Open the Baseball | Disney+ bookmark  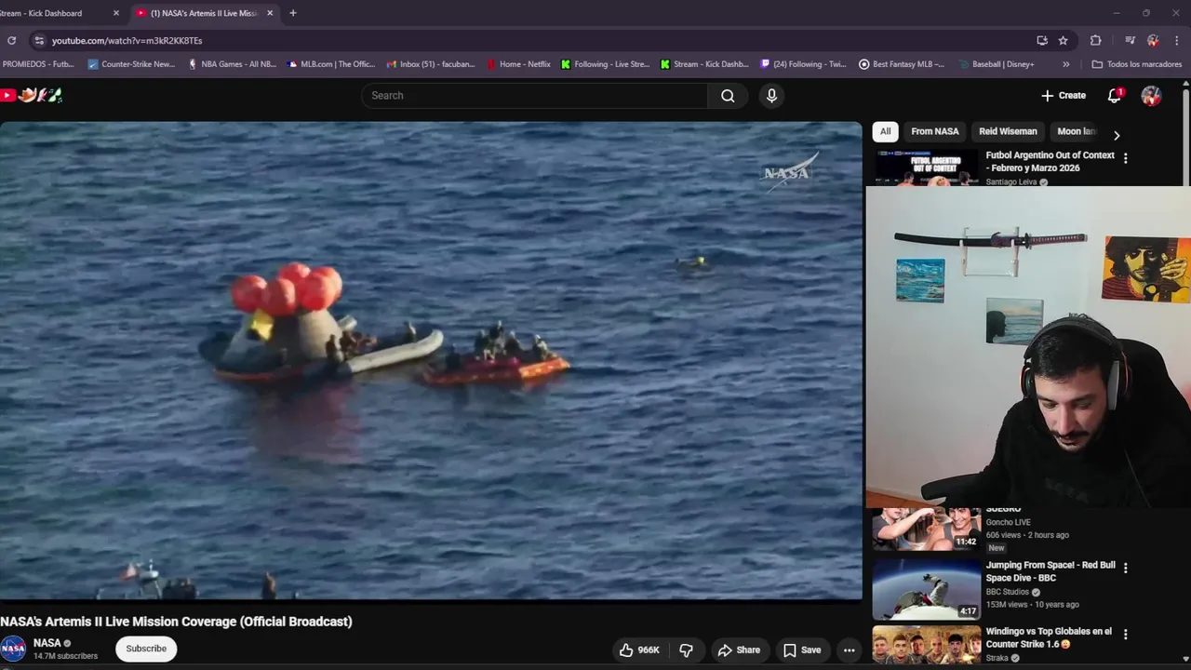(997, 64)
